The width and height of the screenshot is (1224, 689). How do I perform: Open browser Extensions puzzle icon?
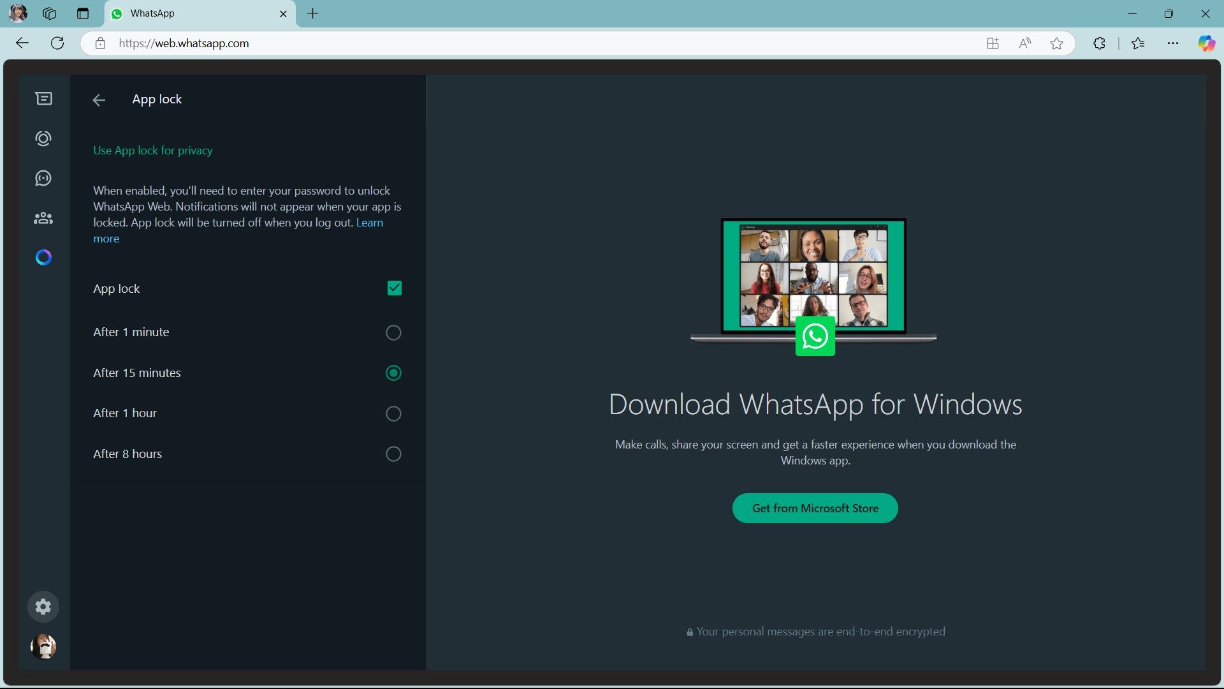pos(1099,43)
